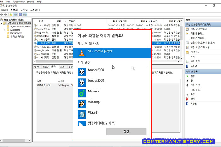
Task: Select the 2시 KBS 종료 task row
Action: coord(107,40)
